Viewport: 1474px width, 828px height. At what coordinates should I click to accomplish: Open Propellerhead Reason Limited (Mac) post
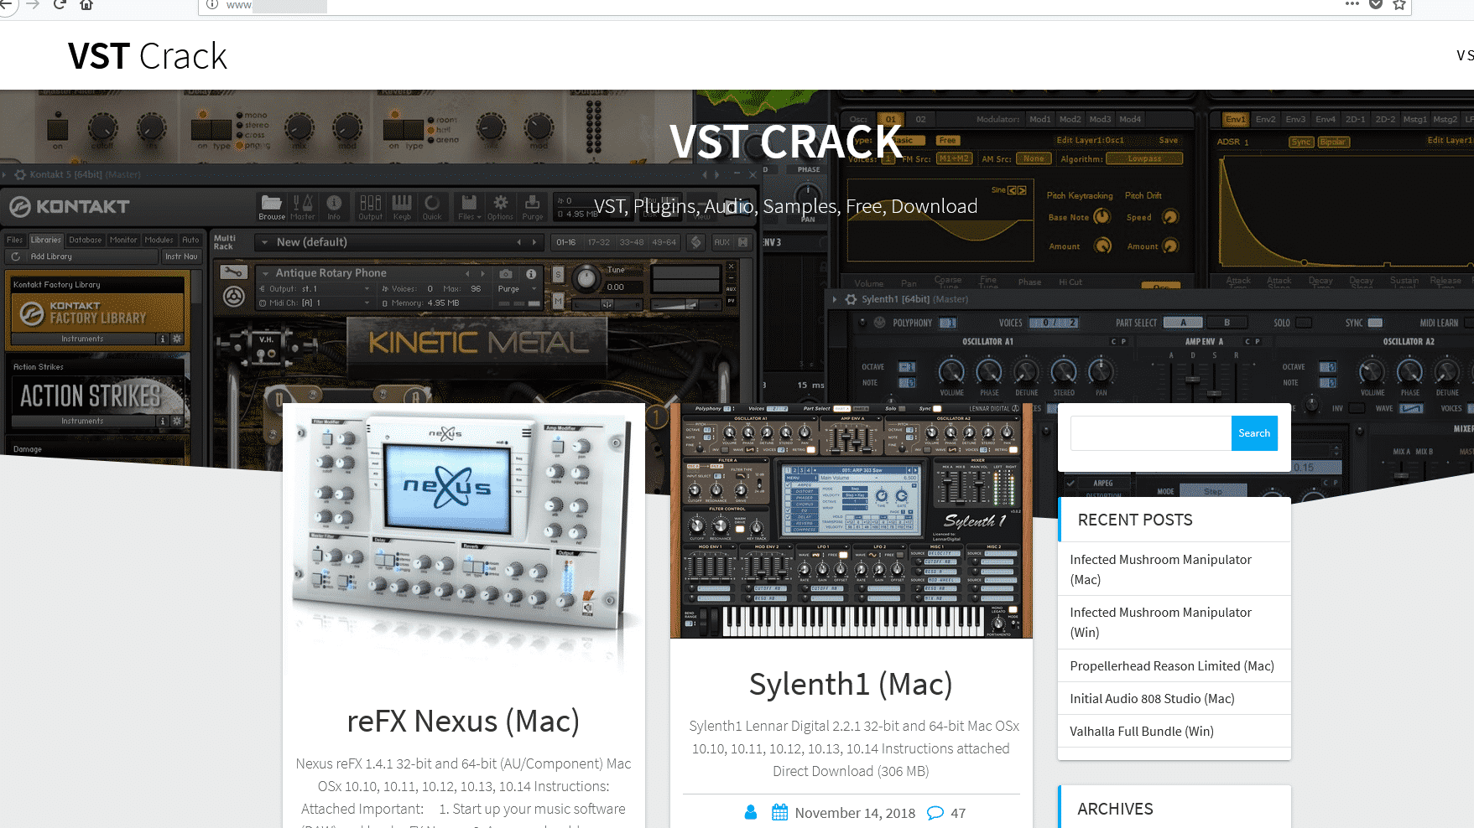(1172, 665)
